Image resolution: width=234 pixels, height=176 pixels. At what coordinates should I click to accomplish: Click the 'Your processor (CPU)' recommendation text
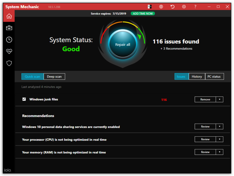(x=64, y=140)
